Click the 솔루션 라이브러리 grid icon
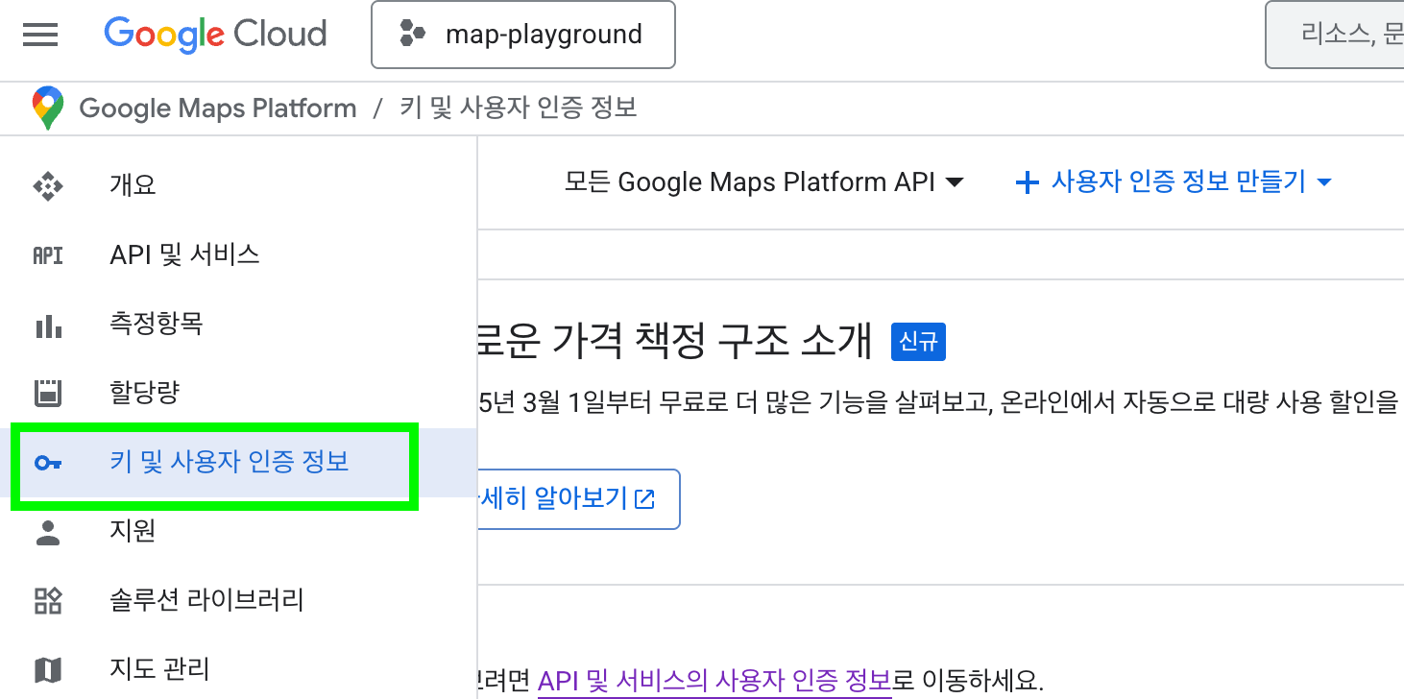The height and width of the screenshot is (699, 1404). click(48, 601)
